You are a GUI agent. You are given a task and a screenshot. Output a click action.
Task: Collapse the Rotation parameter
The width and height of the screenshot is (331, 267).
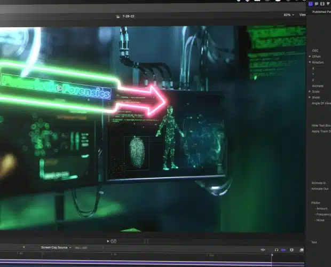[310, 62]
